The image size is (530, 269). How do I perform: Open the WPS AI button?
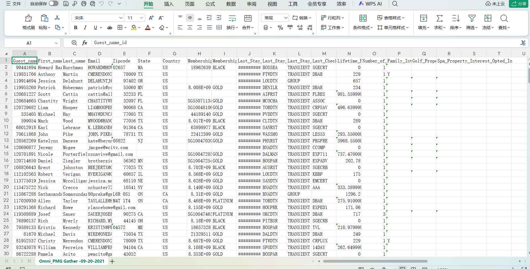click(370, 4)
